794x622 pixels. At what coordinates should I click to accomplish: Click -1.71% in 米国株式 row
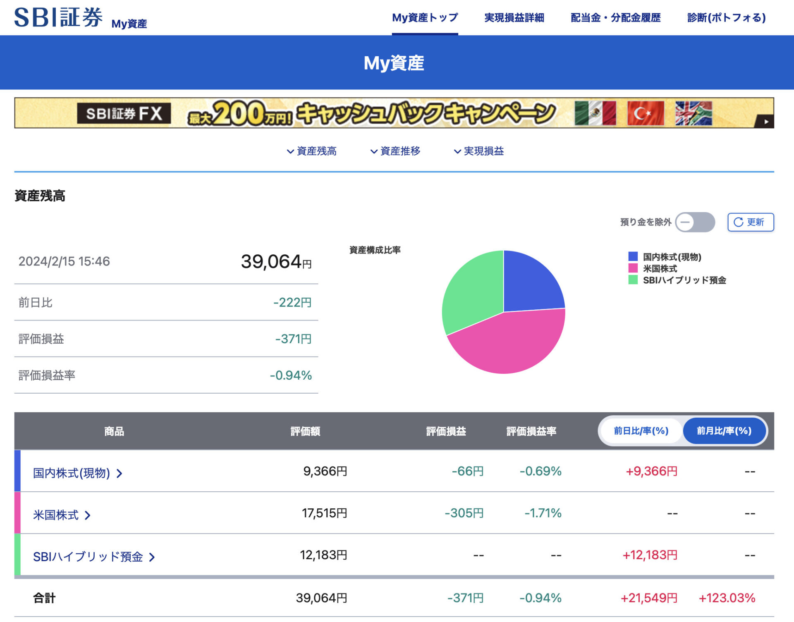click(x=543, y=513)
